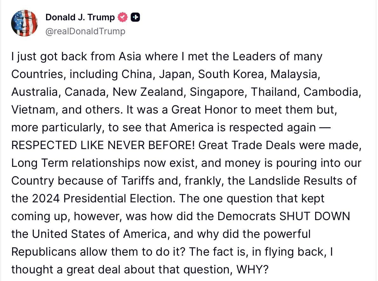
Task: Click the word "Republicans" in the post
Action: pyautogui.click(x=44, y=252)
